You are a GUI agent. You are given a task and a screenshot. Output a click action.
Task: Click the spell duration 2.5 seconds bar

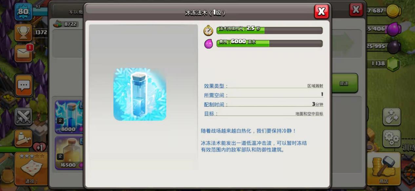coord(269,30)
